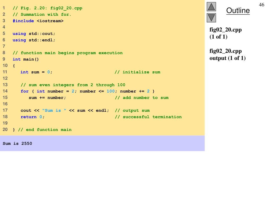Click the down arrow navigation button

[x=211, y=18]
